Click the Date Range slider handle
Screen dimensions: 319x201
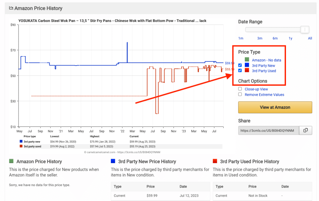(305, 30)
